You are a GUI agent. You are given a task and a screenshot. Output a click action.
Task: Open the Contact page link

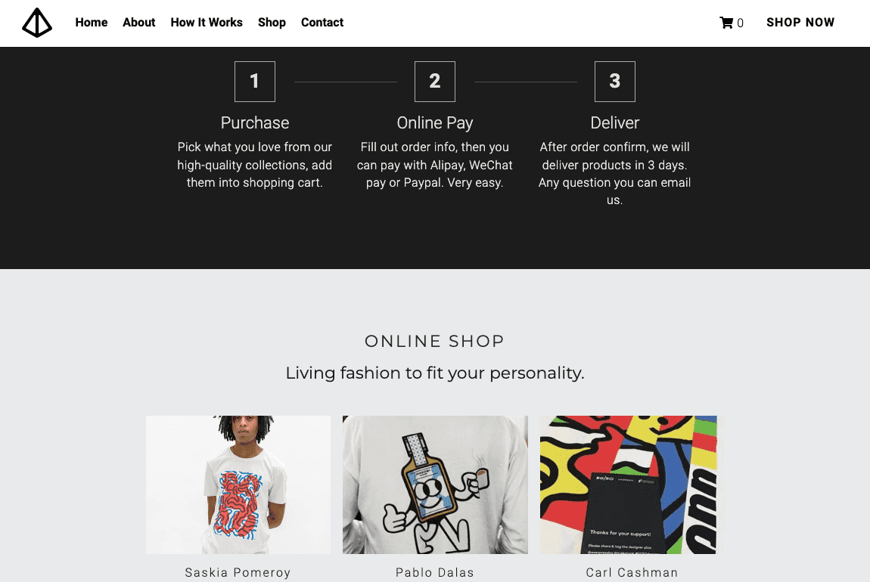(x=322, y=23)
